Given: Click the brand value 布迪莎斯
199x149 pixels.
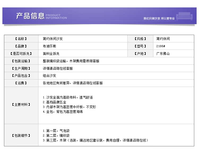Looking at the screenshot, I should pos(49,46).
